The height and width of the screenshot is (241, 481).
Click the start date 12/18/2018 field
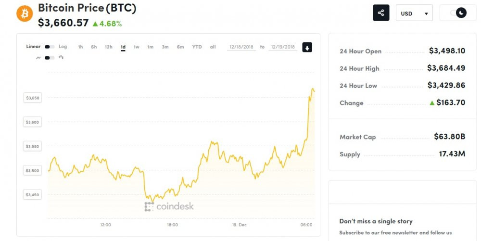point(241,47)
